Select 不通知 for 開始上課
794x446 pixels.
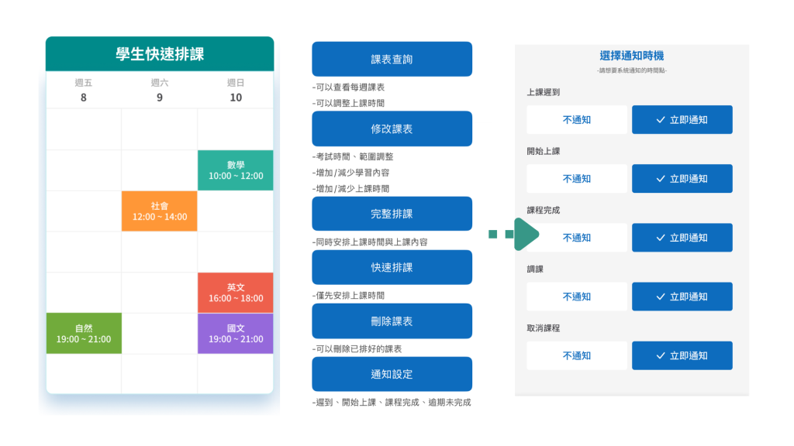tap(576, 178)
